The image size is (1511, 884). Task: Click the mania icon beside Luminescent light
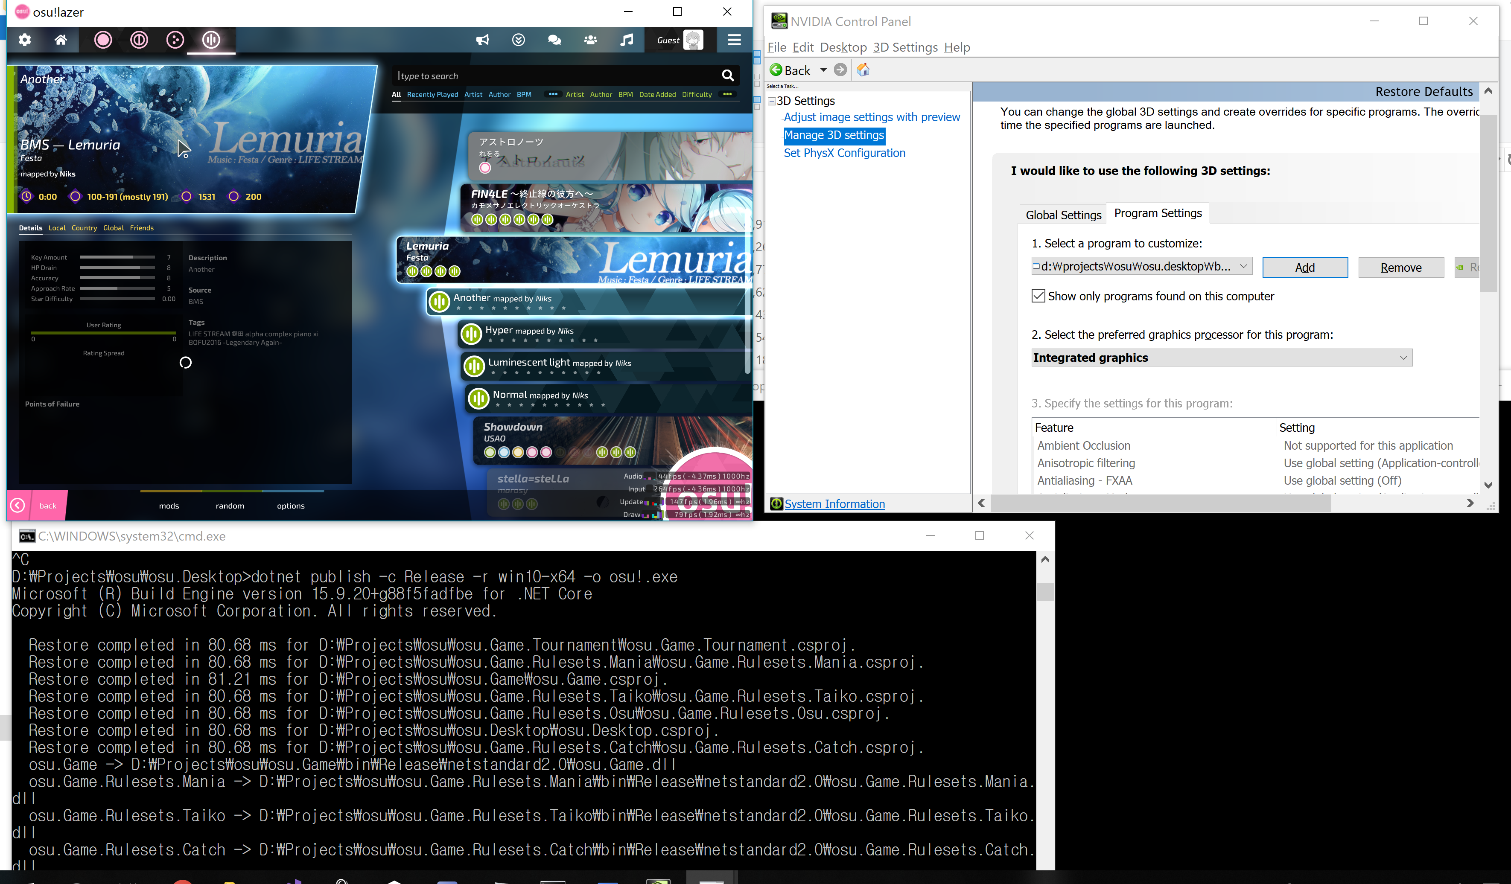click(x=474, y=366)
